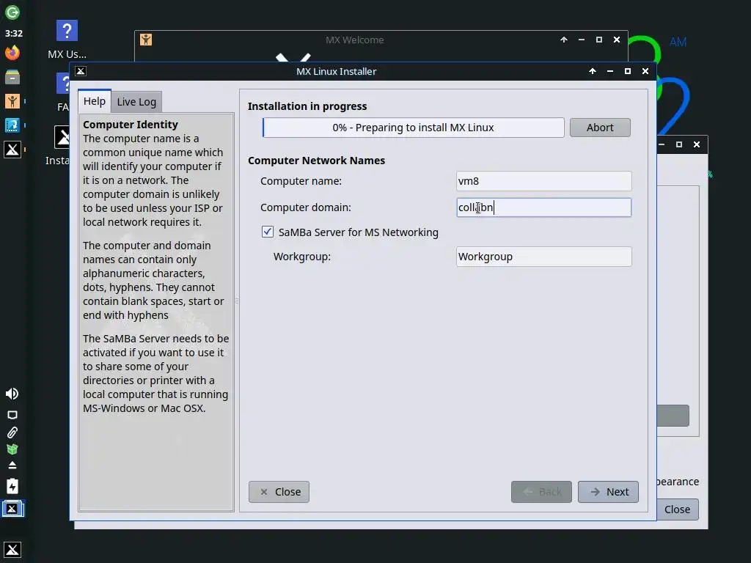Click the Next button

click(x=608, y=492)
